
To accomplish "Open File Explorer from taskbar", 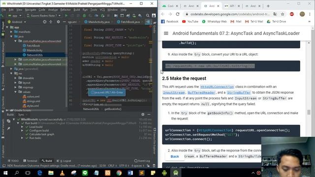I will 51,173.
